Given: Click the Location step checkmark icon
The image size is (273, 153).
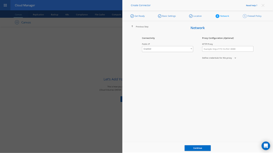Looking at the screenshot, I should 191,16.
